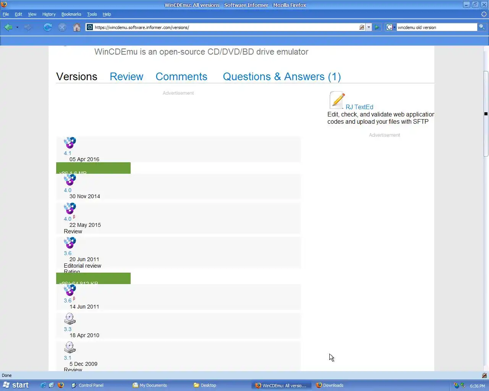Go back with the green Back arrow
This screenshot has width=489, height=391.
coord(8,27)
